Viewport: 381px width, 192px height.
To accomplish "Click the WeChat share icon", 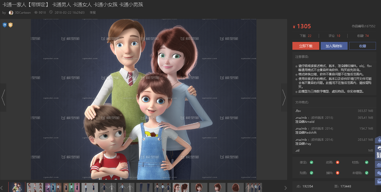I will pyautogui.click(x=378, y=173).
